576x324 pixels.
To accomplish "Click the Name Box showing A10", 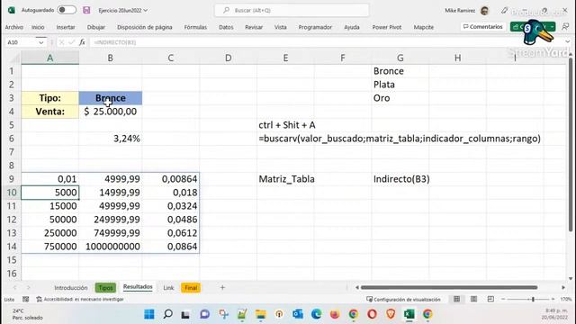I will pyautogui.click(x=22, y=42).
